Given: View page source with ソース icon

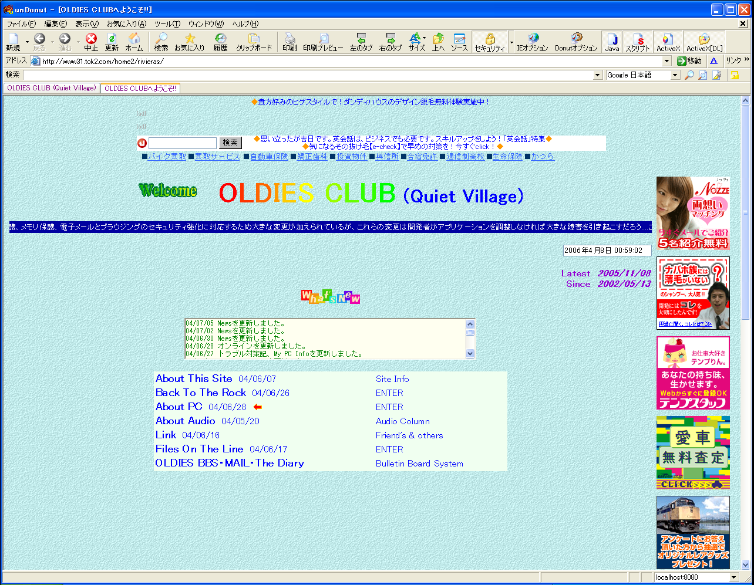Looking at the screenshot, I should 459,42.
